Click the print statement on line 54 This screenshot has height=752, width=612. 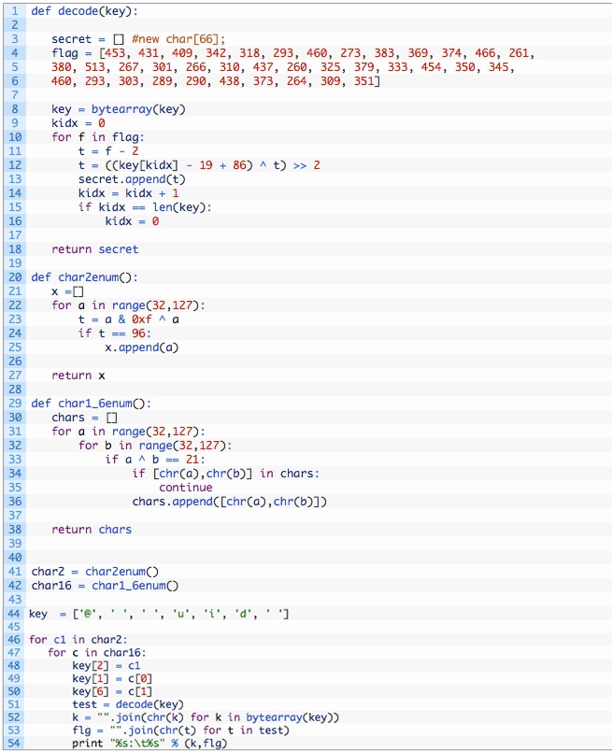(x=149, y=744)
